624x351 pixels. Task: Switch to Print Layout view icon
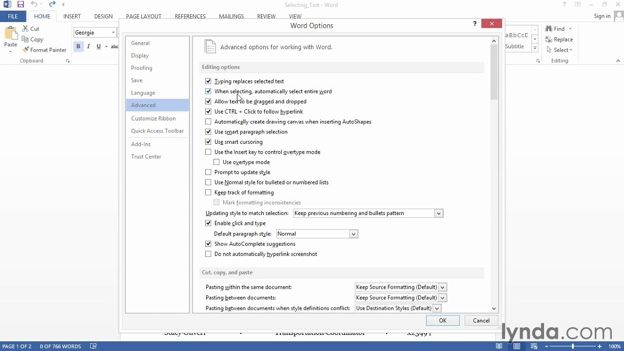[516, 346]
